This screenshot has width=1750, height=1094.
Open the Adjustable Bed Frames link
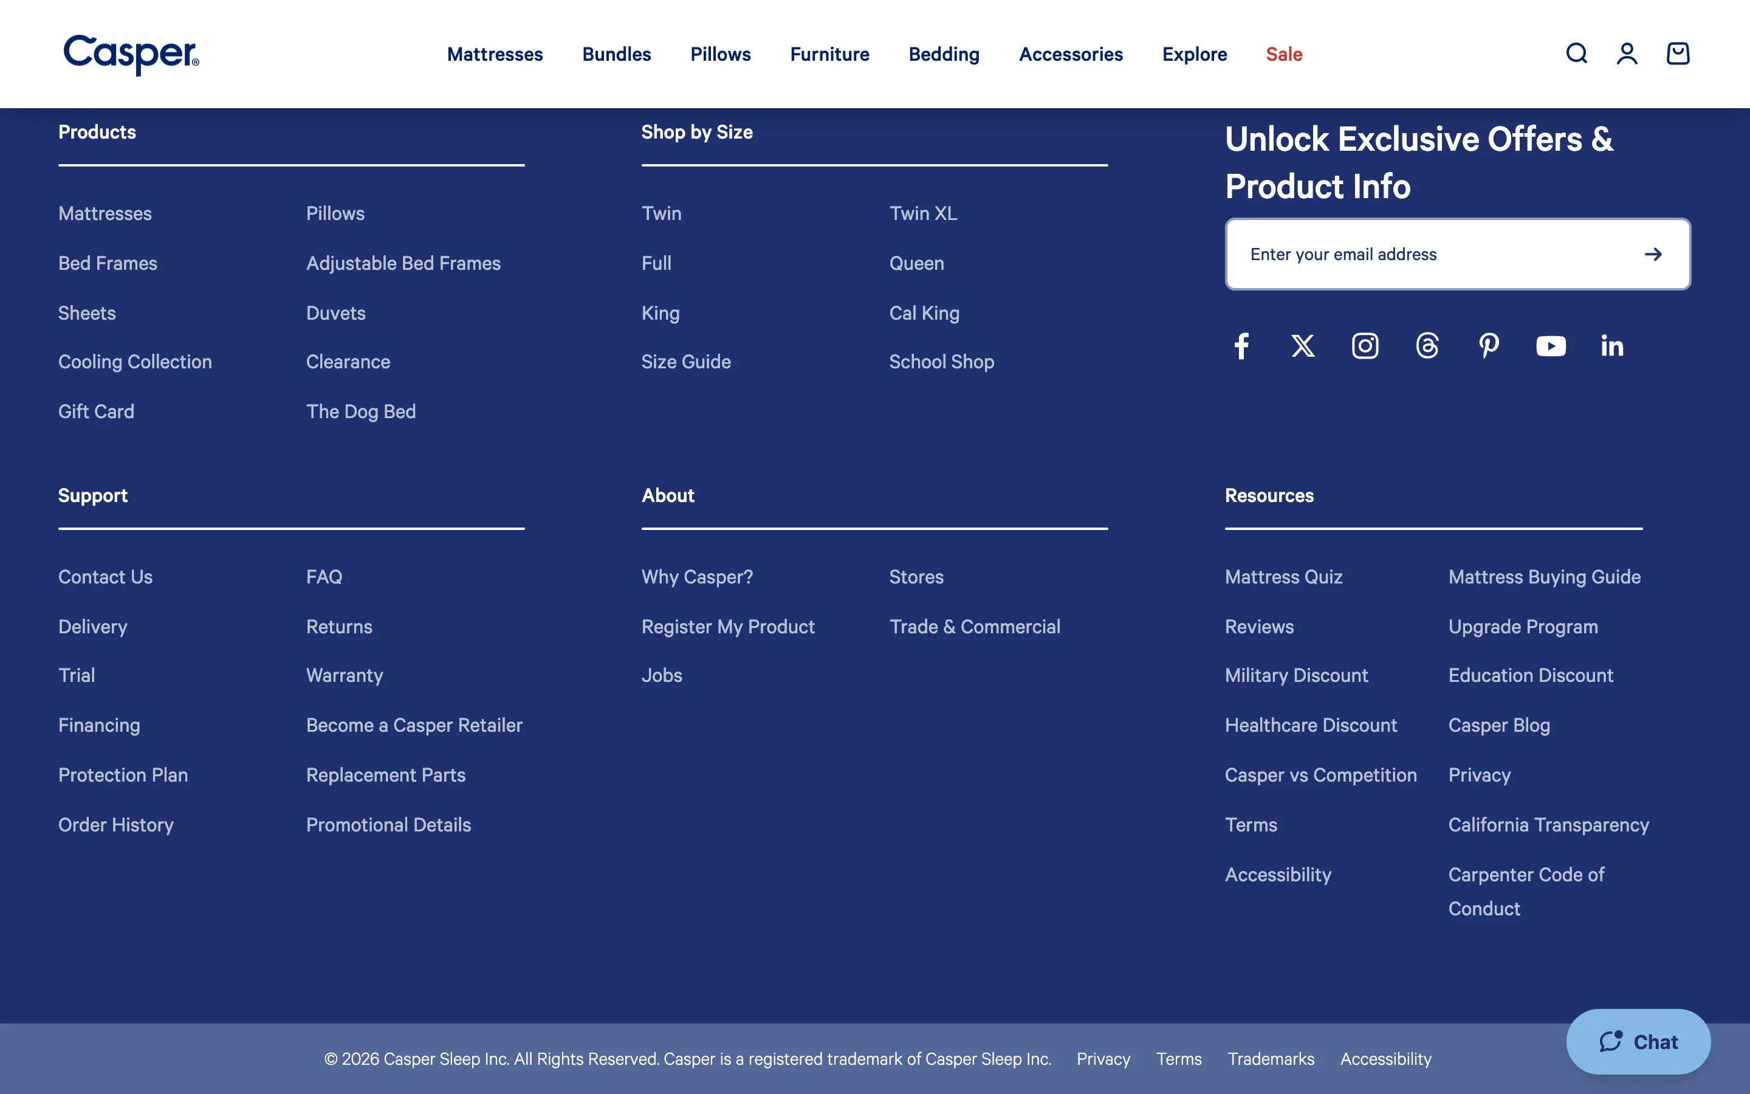click(403, 263)
